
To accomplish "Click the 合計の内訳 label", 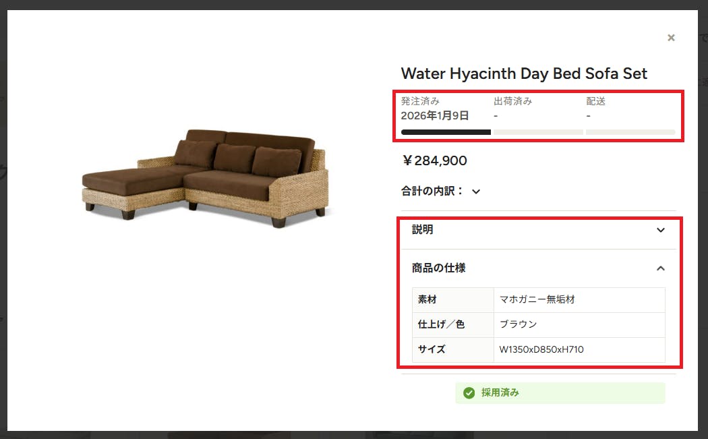I will point(432,191).
